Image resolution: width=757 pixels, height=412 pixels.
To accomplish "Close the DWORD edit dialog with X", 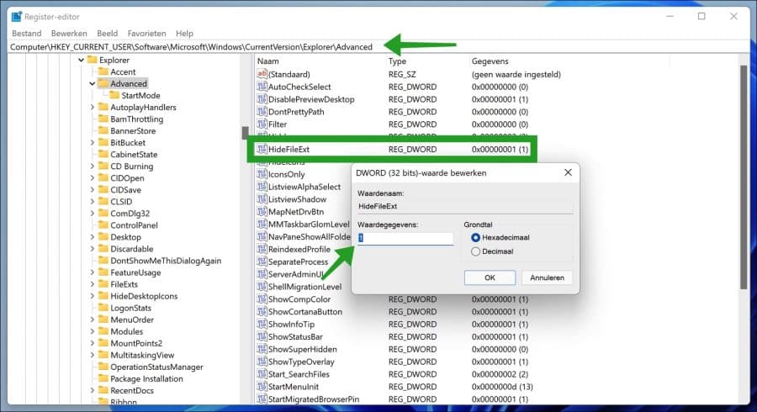I will 568,172.
